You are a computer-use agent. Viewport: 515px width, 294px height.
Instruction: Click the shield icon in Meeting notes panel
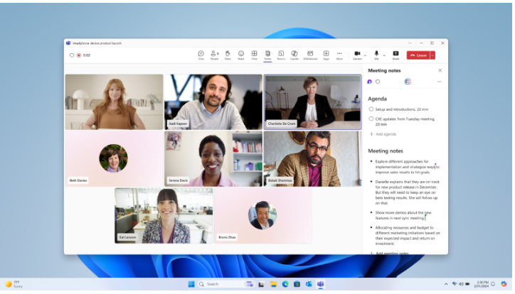(378, 82)
